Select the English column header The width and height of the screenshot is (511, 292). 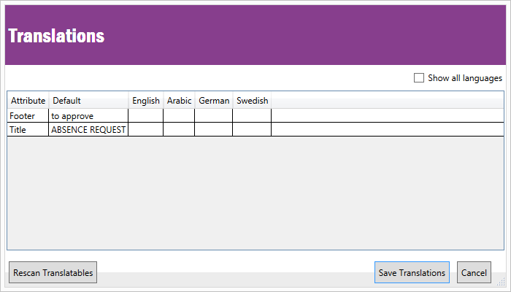pos(146,101)
